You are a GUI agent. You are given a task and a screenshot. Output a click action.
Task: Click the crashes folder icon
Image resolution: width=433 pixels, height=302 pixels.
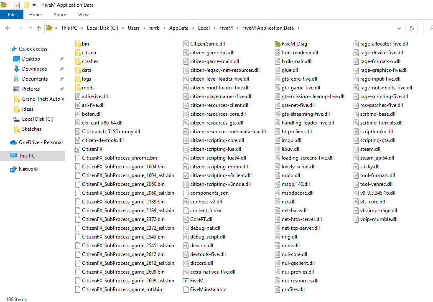(78, 61)
